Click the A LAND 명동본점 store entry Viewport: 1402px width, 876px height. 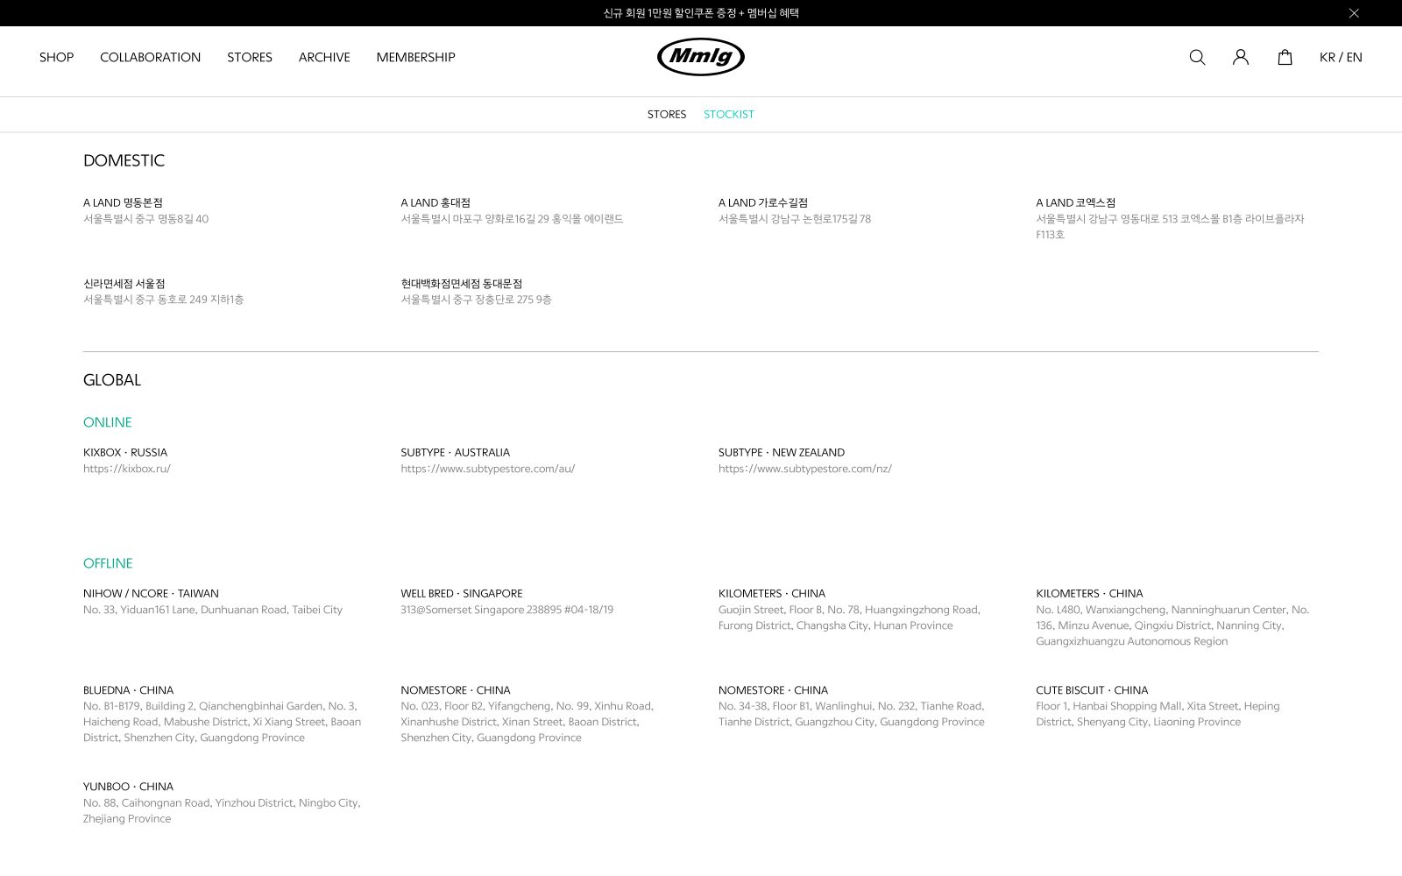(123, 202)
